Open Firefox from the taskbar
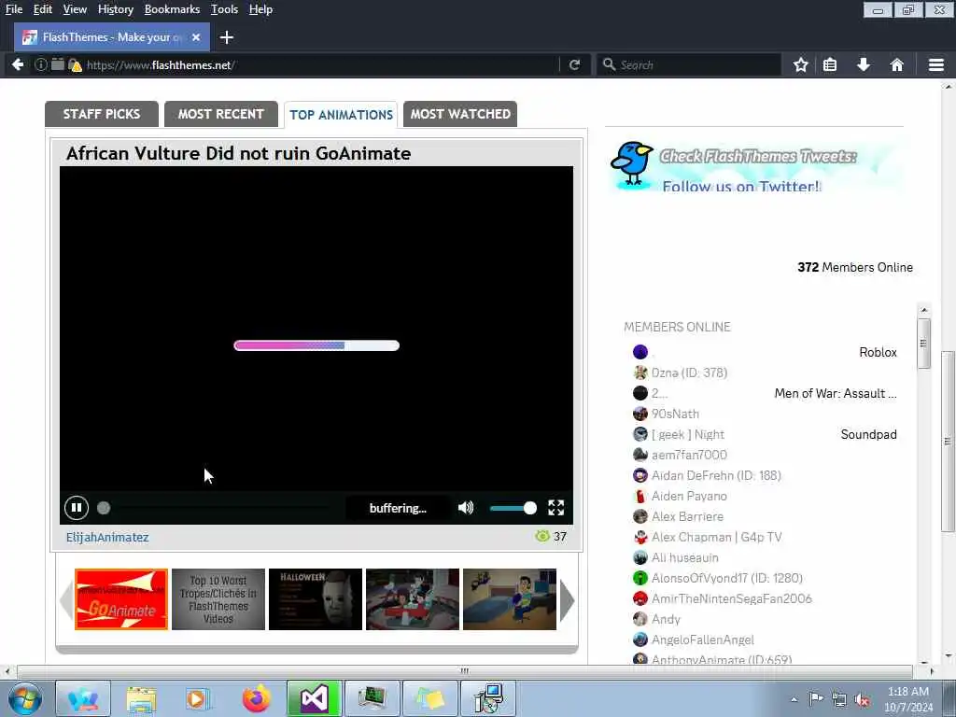 (x=257, y=698)
